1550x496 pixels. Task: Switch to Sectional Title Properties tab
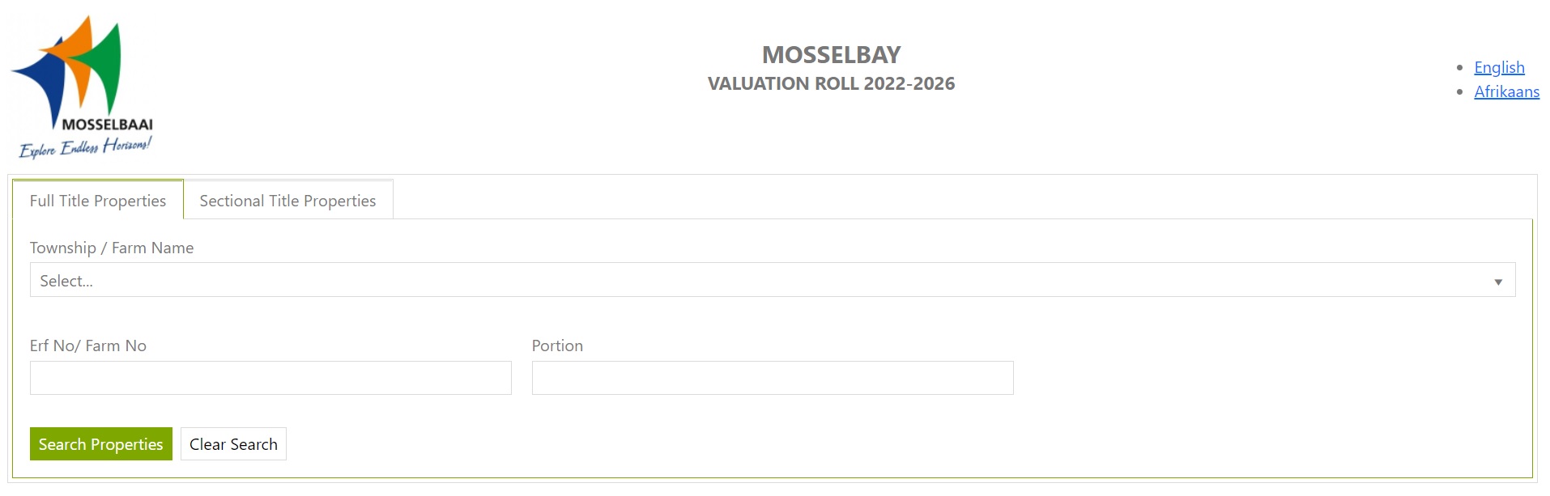(x=287, y=200)
